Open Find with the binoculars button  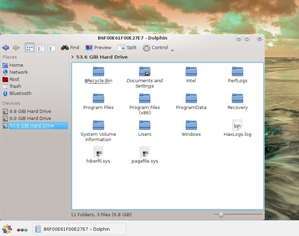tap(70, 47)
